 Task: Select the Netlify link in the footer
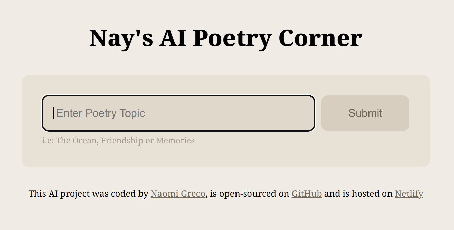(409, 194)
